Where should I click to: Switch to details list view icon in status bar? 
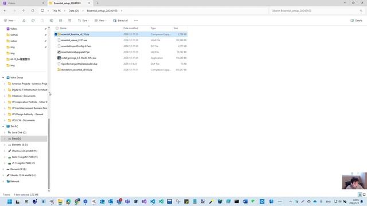point(360,195)
